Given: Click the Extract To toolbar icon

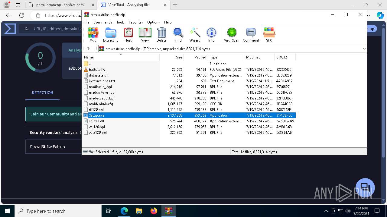Looking at the screenshot, I should pos(111,35).
